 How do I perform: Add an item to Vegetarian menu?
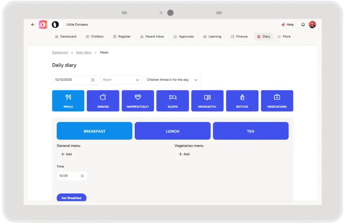click(x=184, y=154)
